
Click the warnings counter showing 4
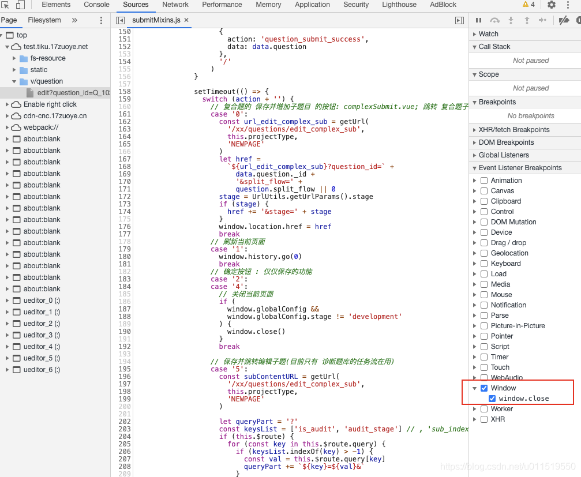(528, 5)
